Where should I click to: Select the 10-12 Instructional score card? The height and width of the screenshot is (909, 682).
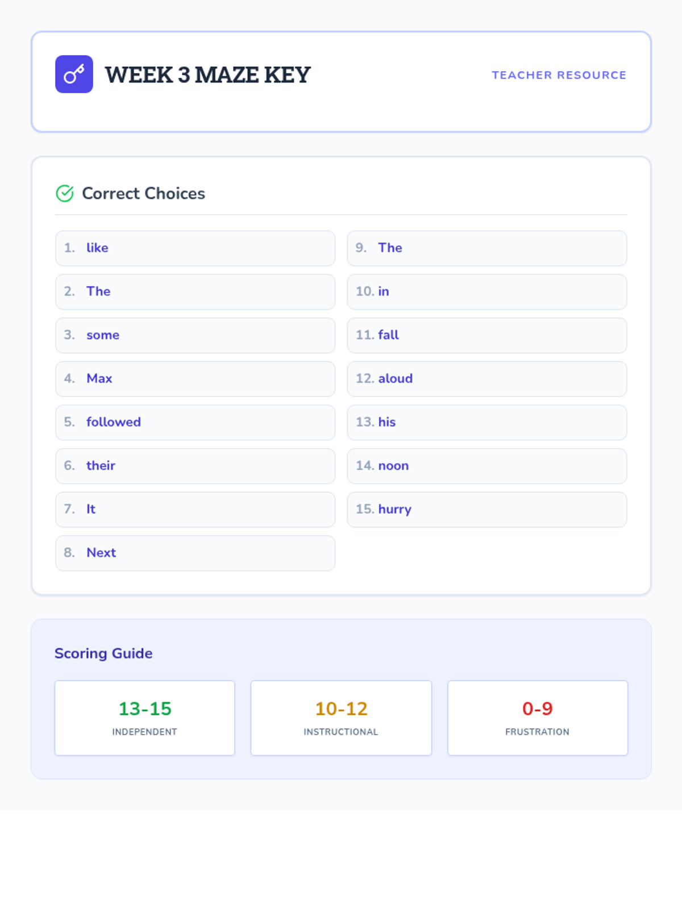pyautogui.click(x=341, y=718)
